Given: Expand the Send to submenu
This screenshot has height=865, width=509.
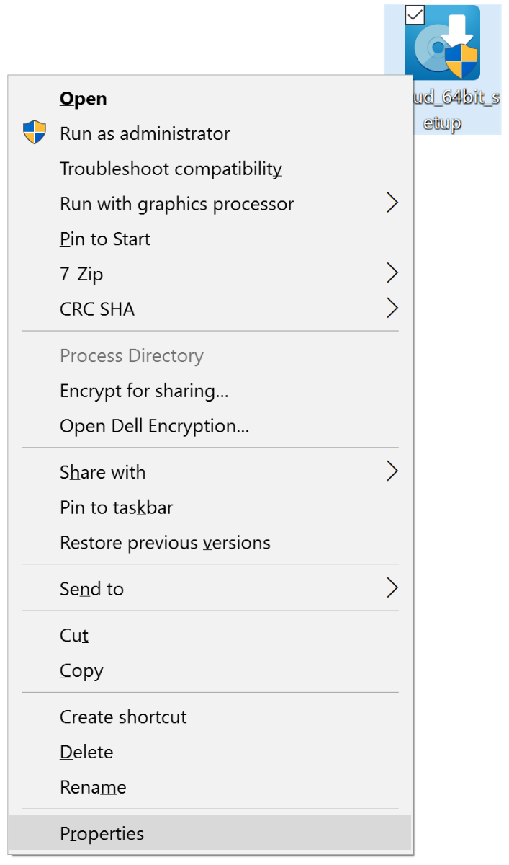Looking at the screenshot, I should click(x=392, y=588).
